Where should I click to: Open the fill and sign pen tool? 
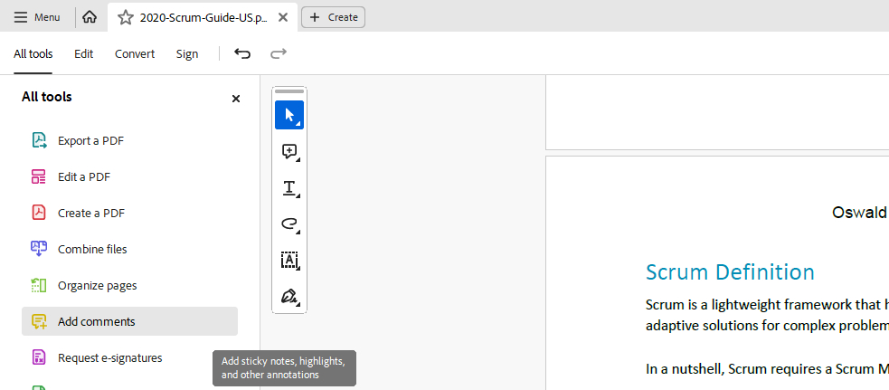click(x=289, y=296)
